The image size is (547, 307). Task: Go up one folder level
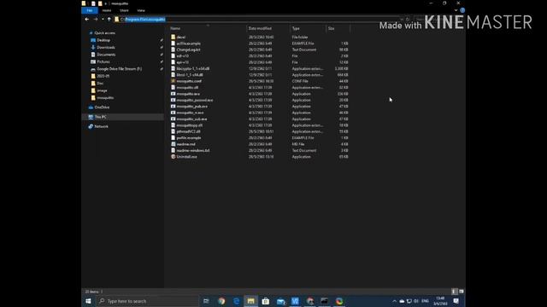[109, 19]
